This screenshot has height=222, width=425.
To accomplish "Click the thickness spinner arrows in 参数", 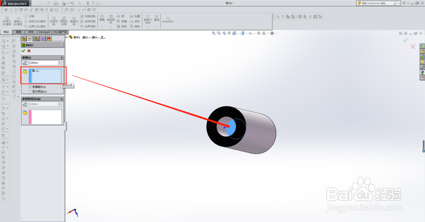I will (59, 63).
